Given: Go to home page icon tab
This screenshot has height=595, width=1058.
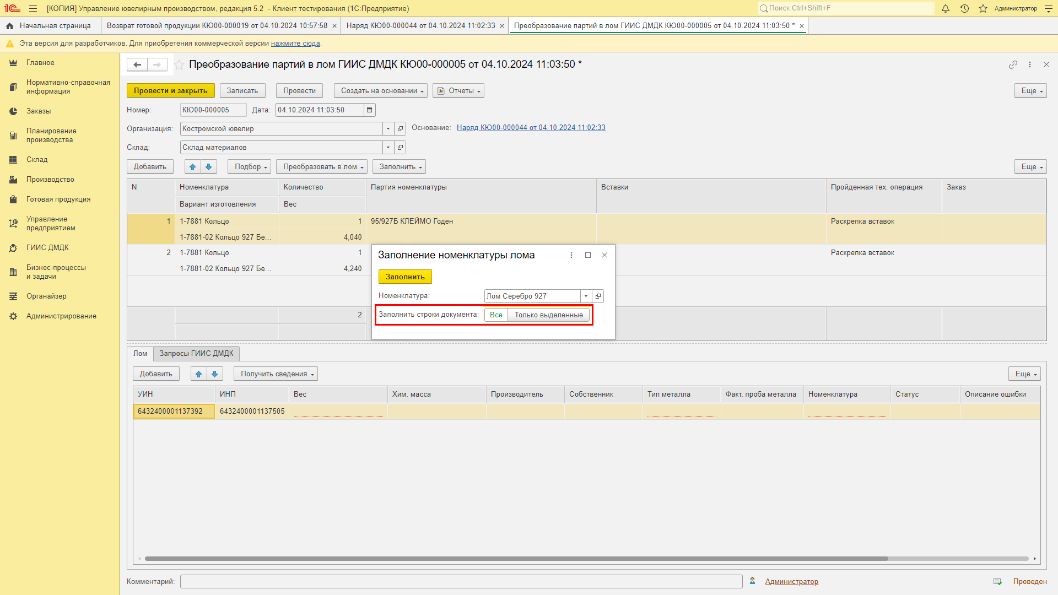Looking at the screenshot, I should pos(9,26).
